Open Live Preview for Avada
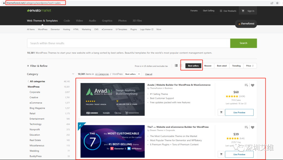Viewport: 283px width, 160px height. 239,112
